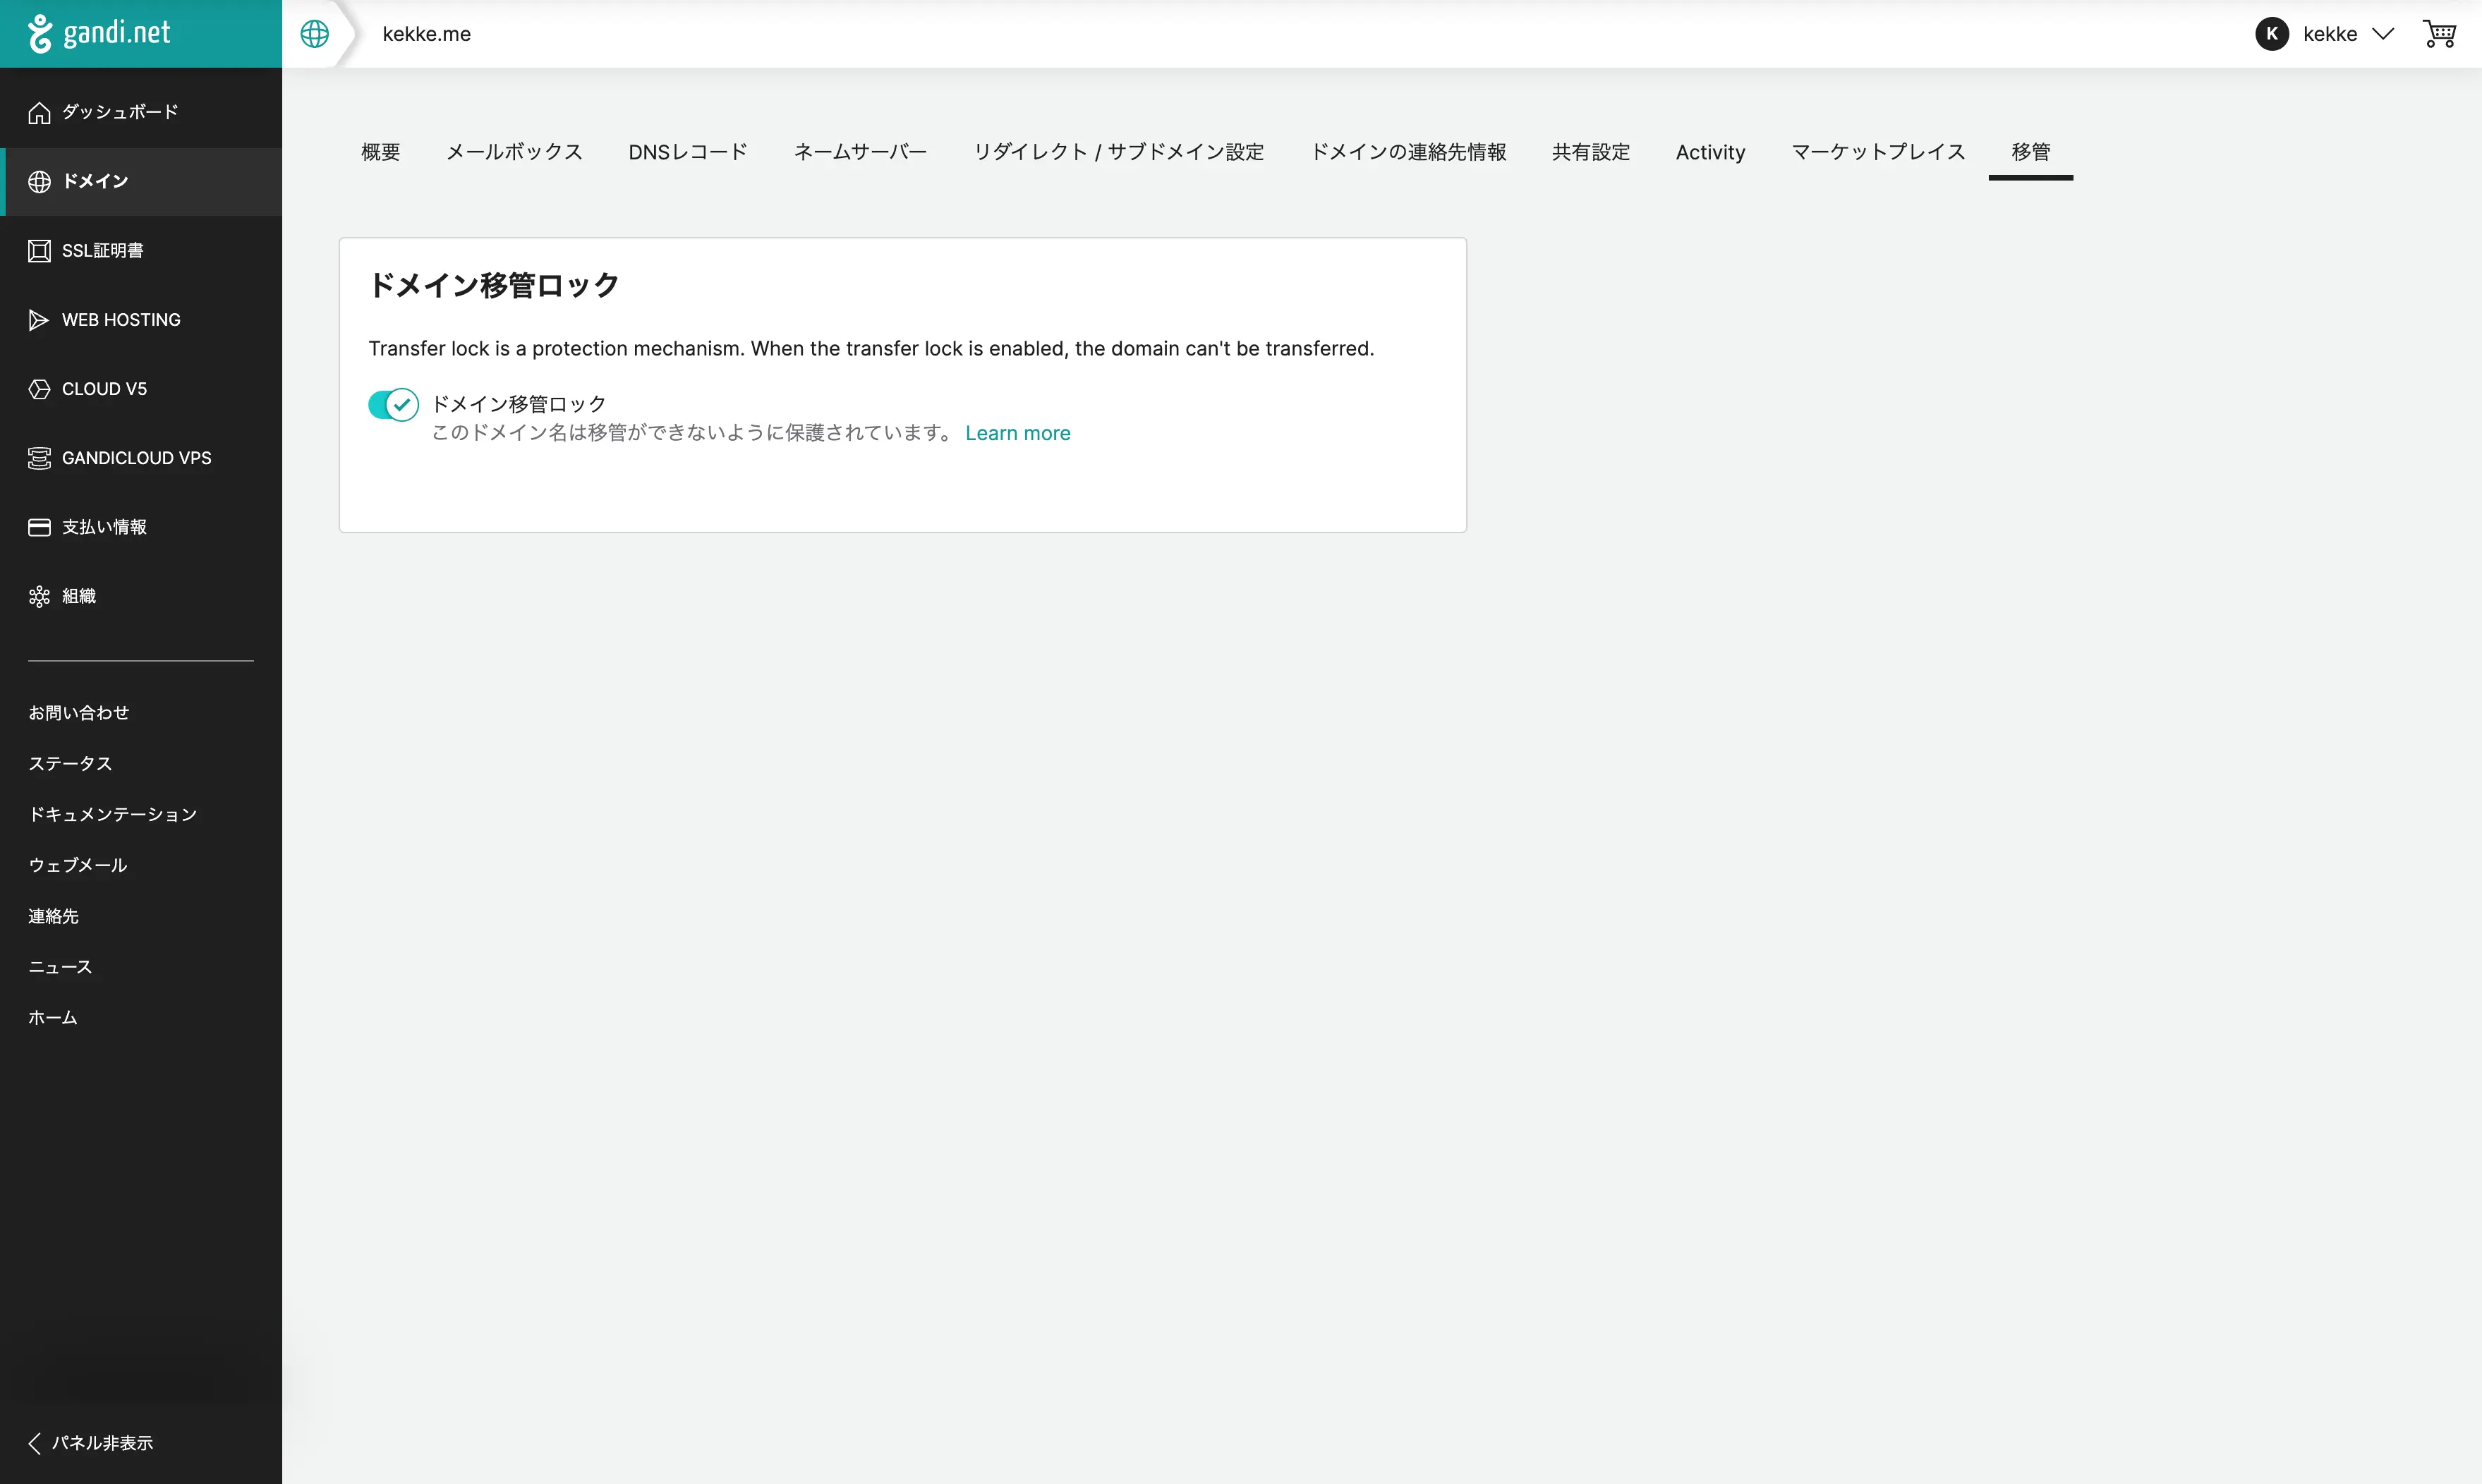Open ドメインの連絡先情報 tab
Viewport: 2482px width, 1484px height.
[1408, 152]
